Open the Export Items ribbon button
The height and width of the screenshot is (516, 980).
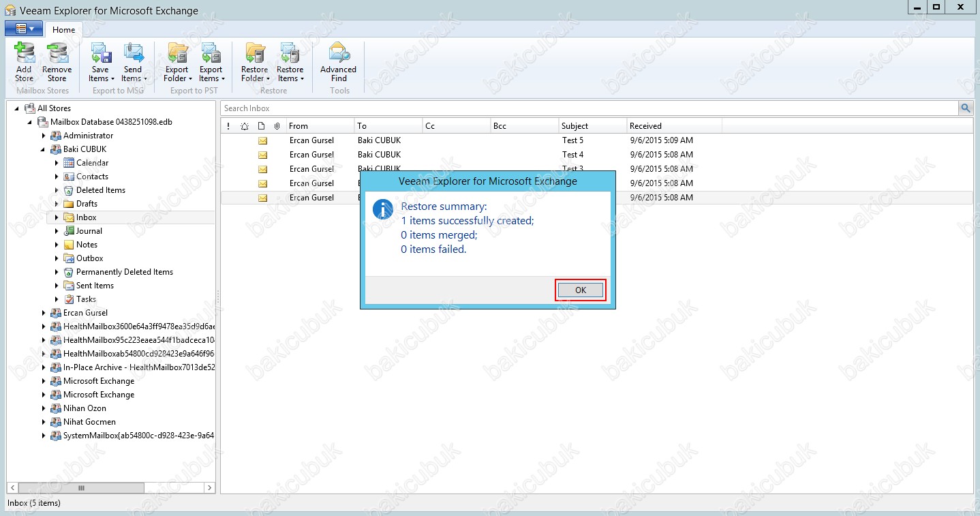pos(211,62)
